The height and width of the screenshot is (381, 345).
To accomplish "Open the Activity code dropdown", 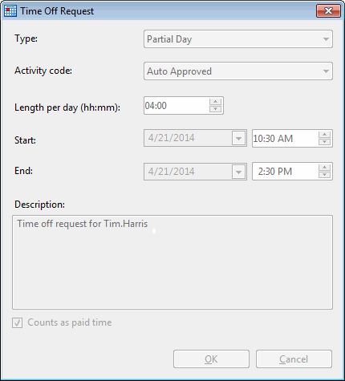I will [238, 71].
